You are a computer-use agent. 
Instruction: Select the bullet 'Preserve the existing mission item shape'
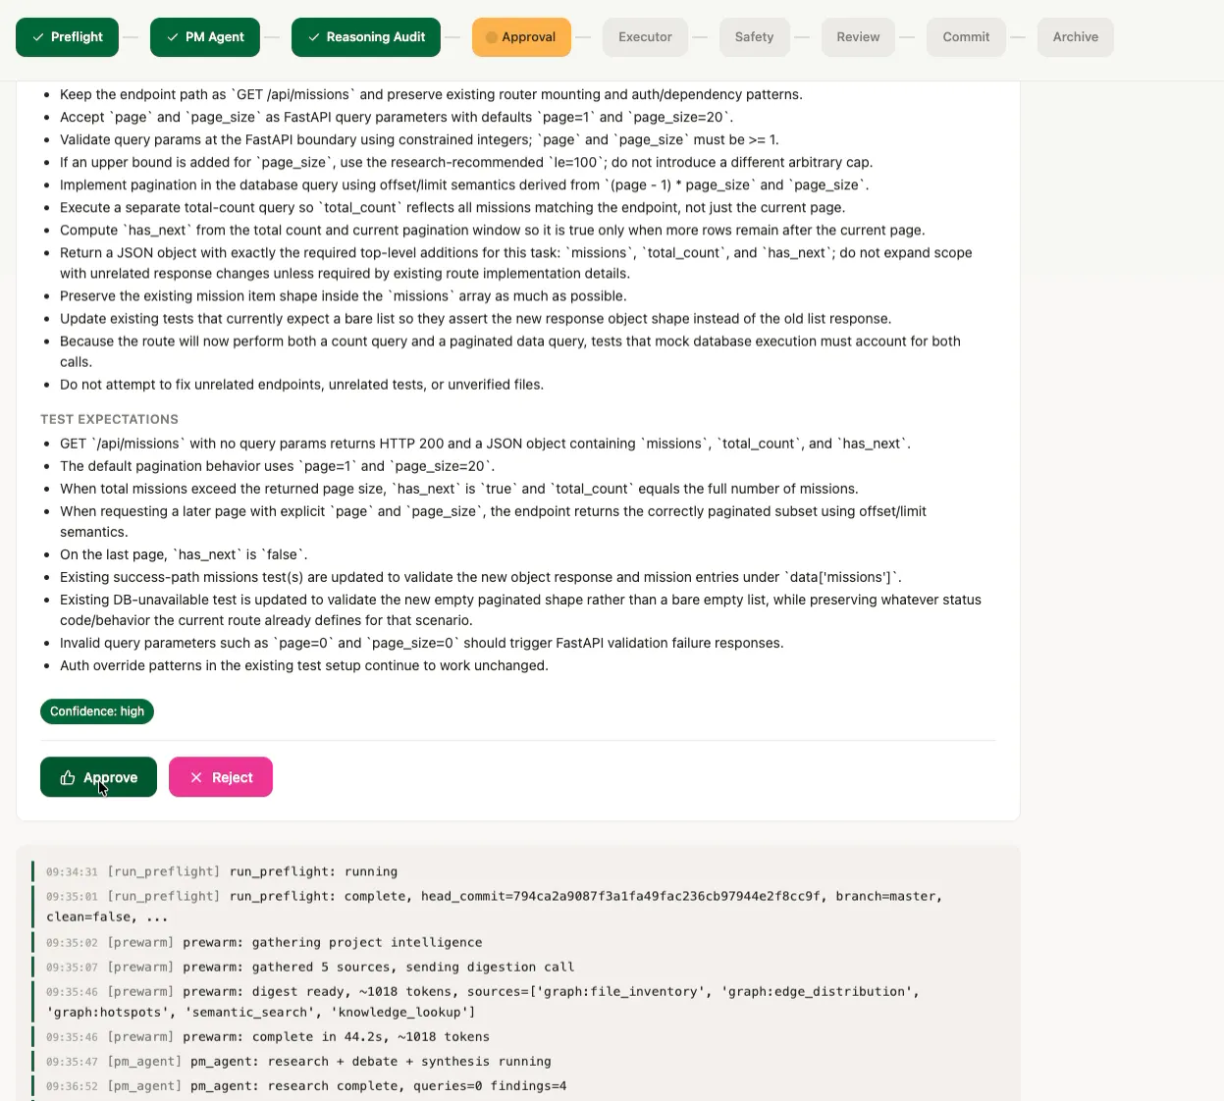tap(344, 296)
